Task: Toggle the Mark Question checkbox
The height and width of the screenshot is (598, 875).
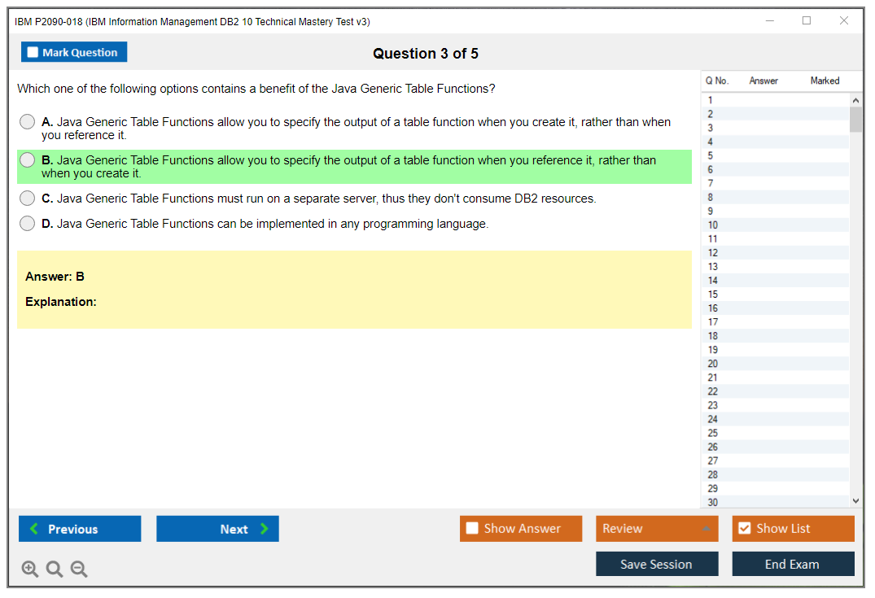Action: pyautogui.click(x=33, y=53)
